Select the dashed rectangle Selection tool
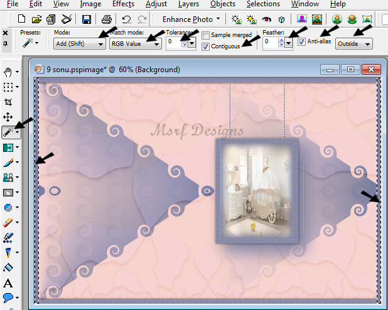Image resolution: width=388 pixels, height=310 pixels. 8,87
